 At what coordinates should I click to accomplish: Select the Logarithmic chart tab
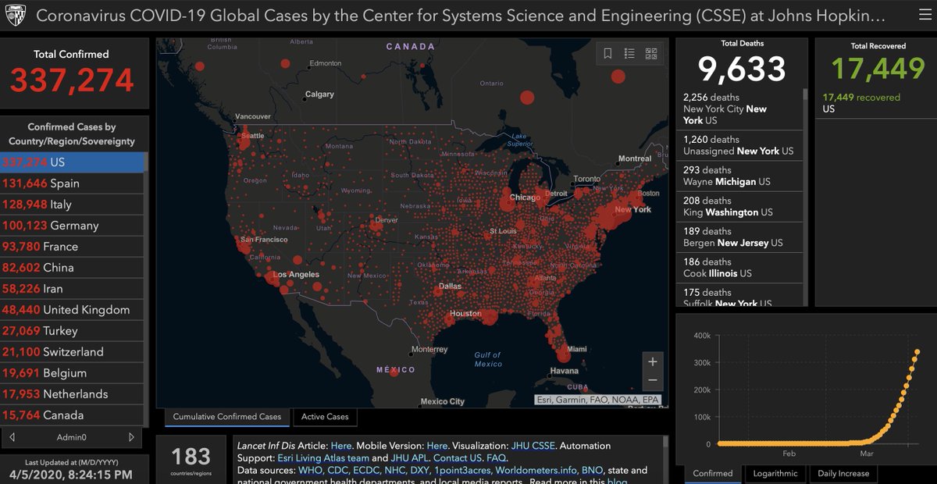click(775, 473)
